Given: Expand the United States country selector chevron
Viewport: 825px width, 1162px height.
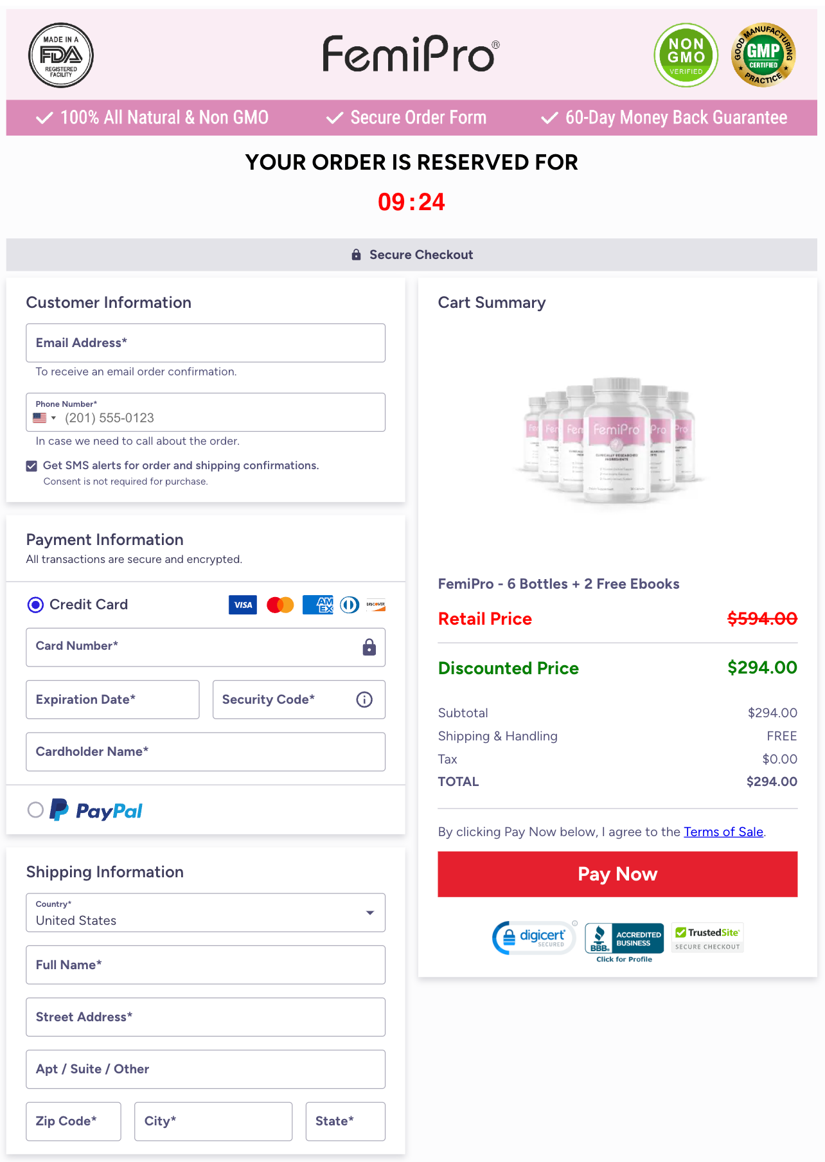Looking at the screenshot, I should click(369, 912).
